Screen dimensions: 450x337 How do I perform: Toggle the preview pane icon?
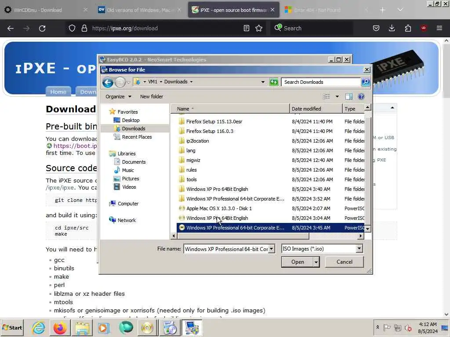(x=348, y=97)
